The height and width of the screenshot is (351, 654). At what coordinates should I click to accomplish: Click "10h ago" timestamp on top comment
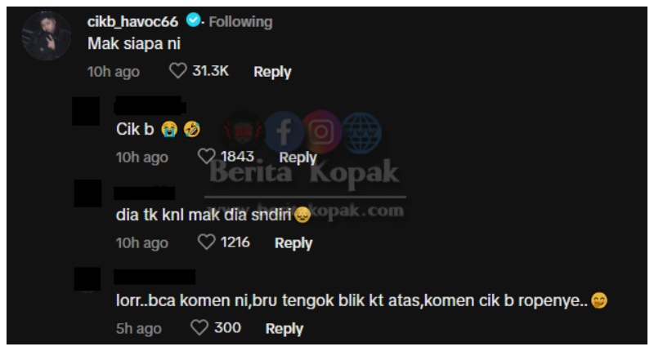click(114, 72)
